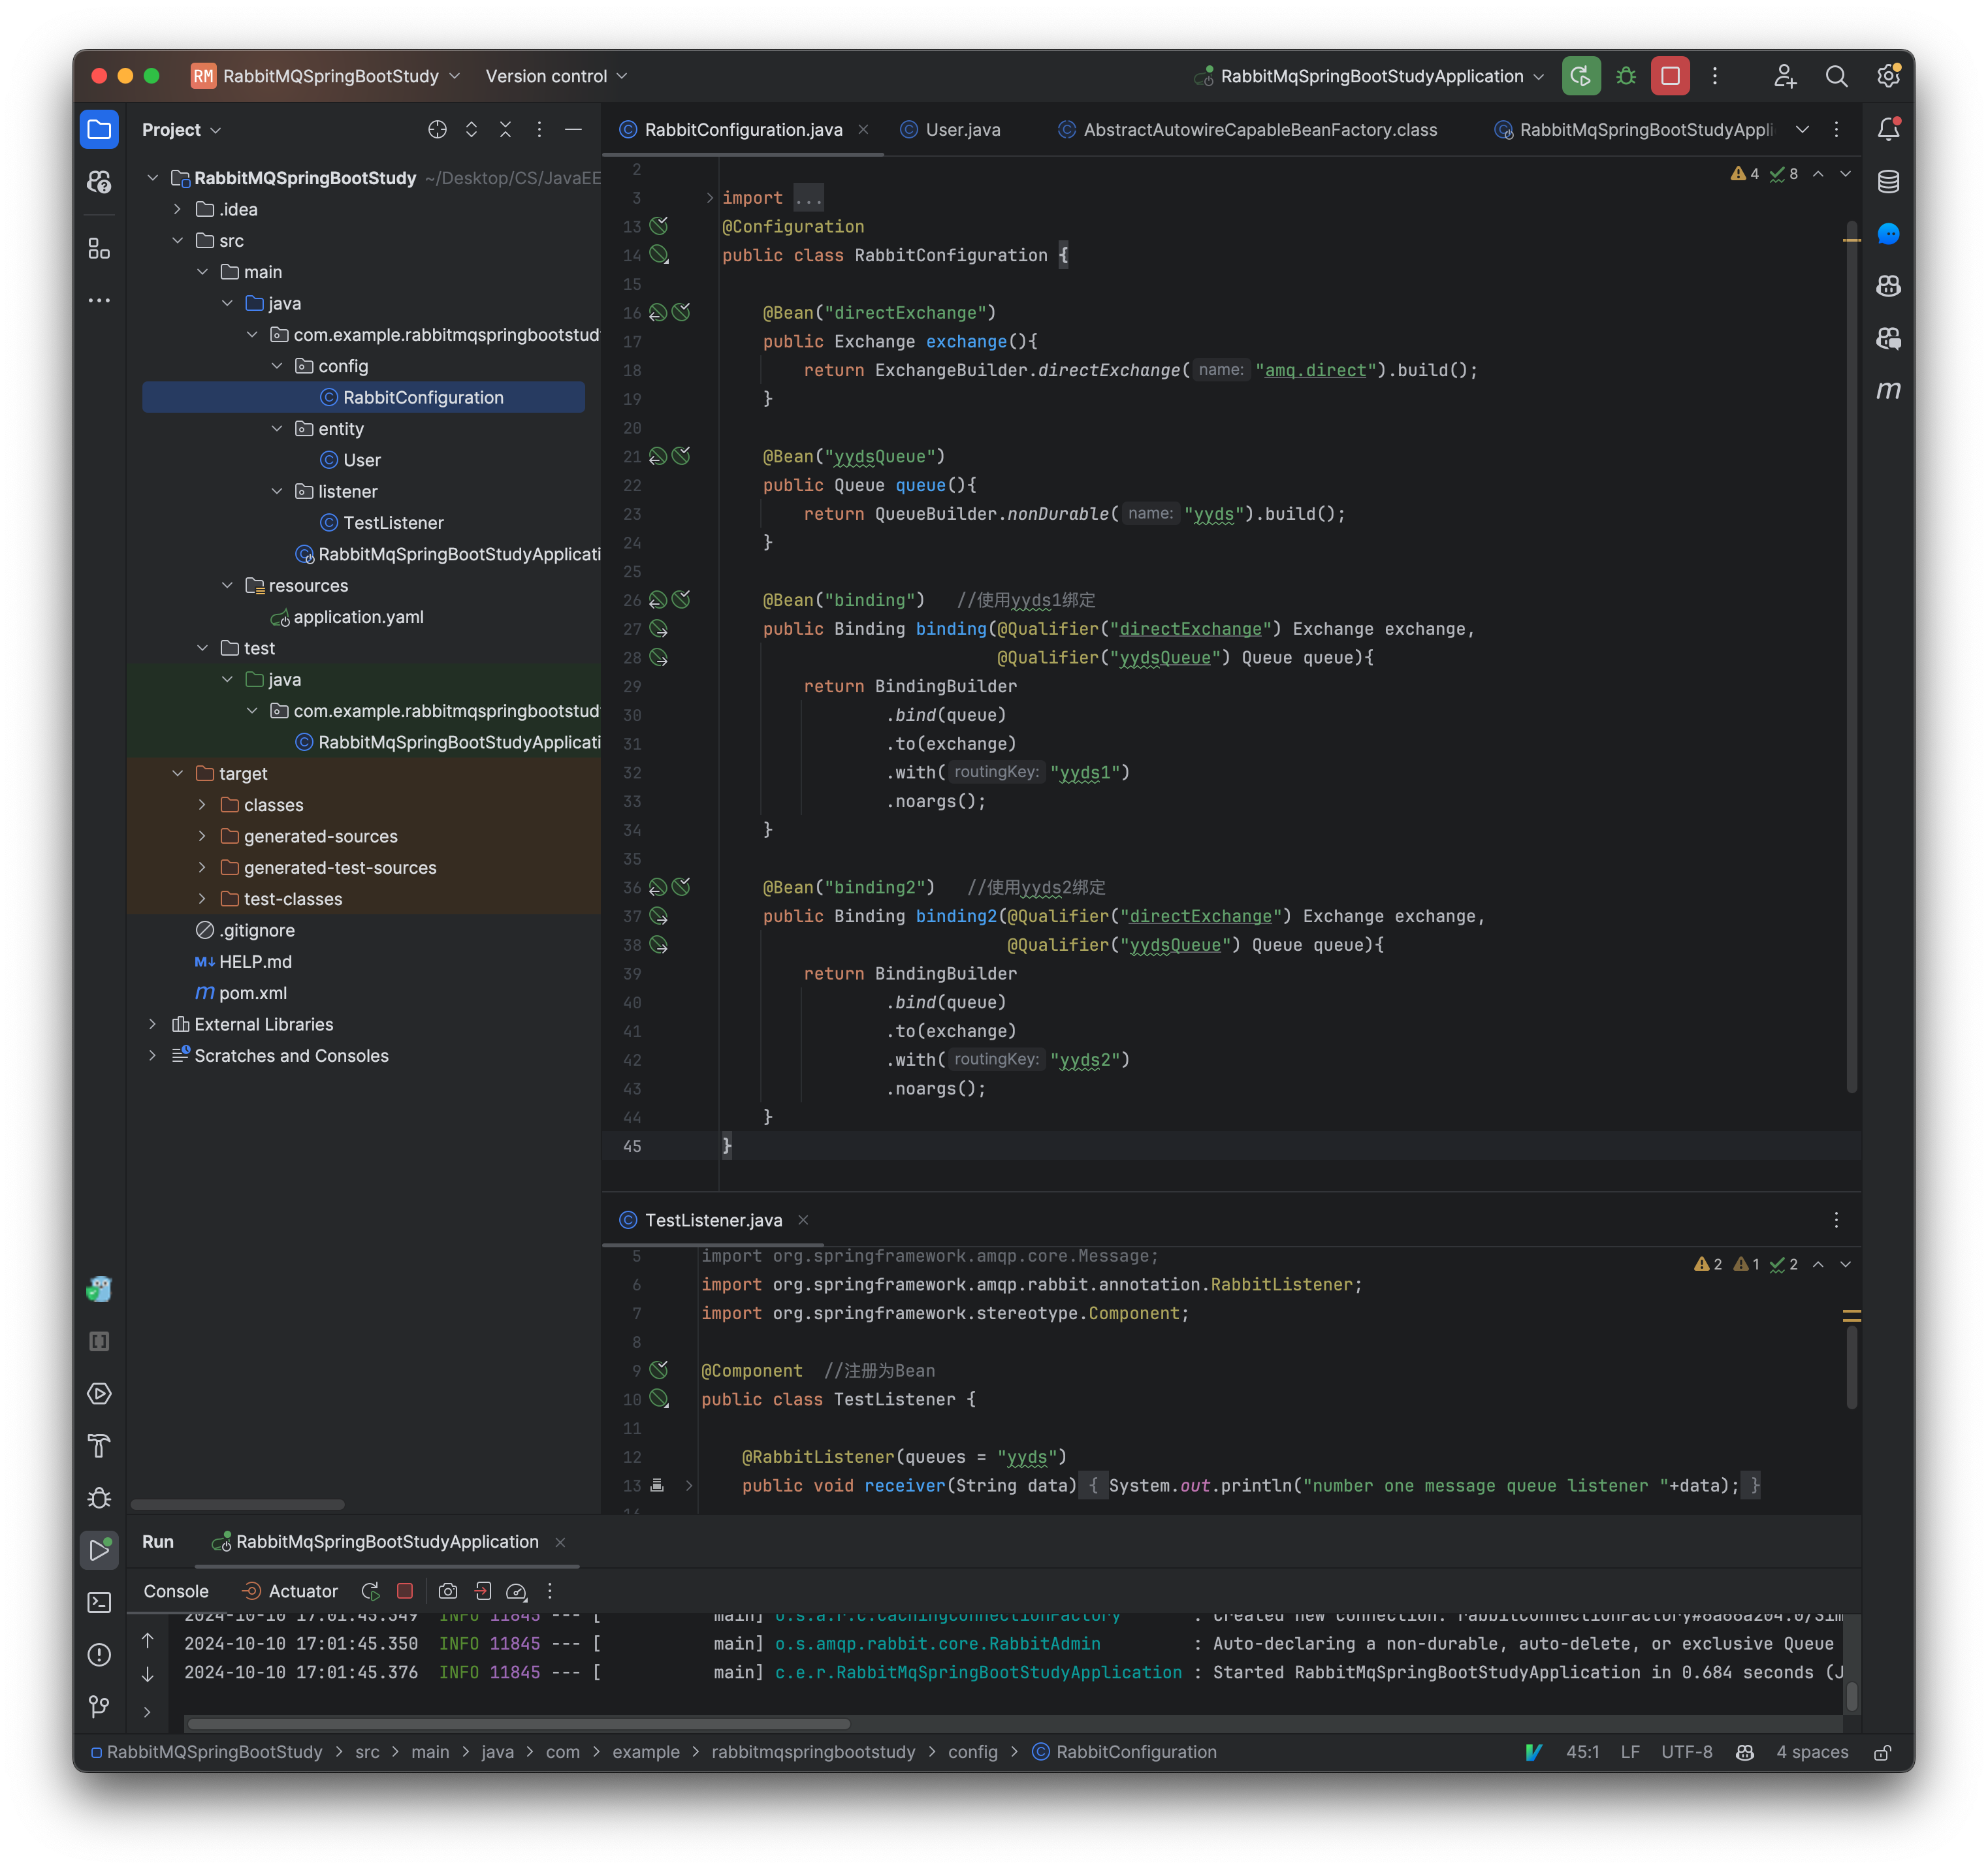
Task: Toggle file read-only lock in status bar
Action: pos(1883,1752)
